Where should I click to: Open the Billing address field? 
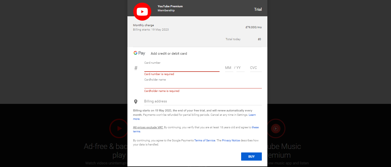[203, 101]
